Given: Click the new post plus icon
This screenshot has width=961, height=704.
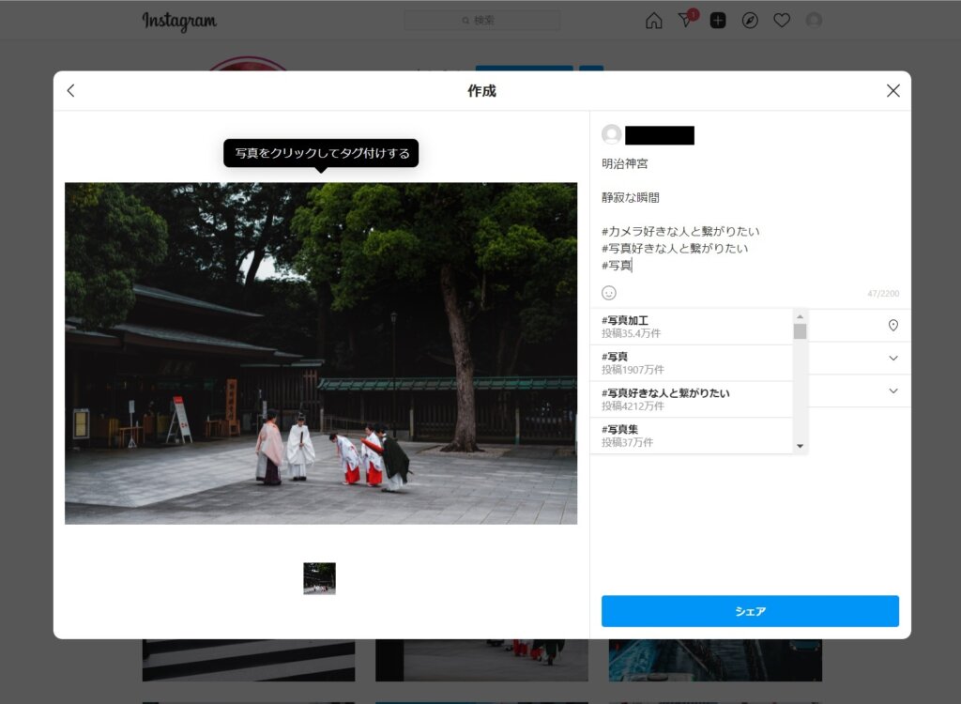Looking at the screenshot, I should pos(718,21).
